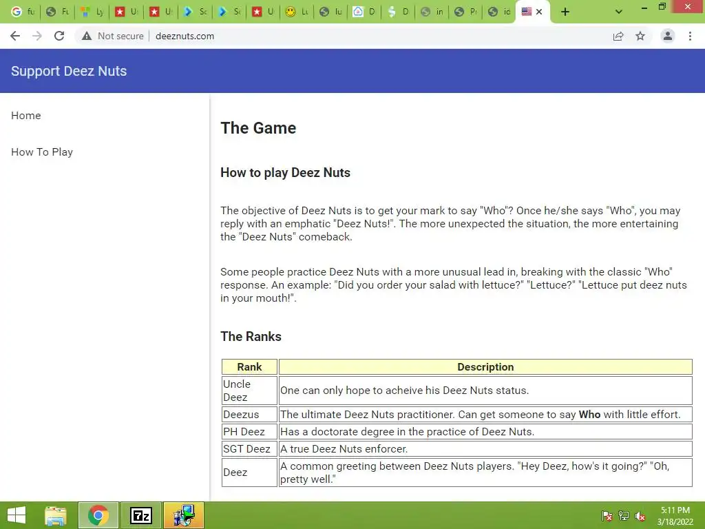Open How To Play in the sidebar
The width and height of the screenshot is (705, 529).
[42, 152]
